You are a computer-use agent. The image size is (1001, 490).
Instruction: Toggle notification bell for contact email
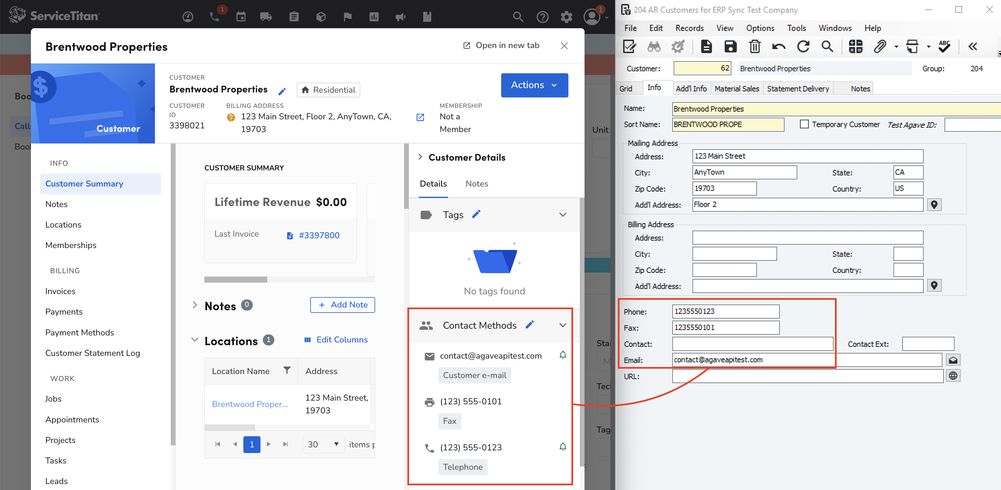point(563,355)
